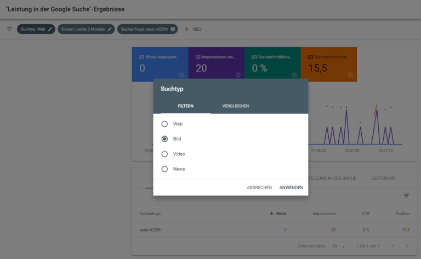Toggle the Klicks insgesamt checkbox card
This screenshot has height=259, width=421.
(142, 57)
